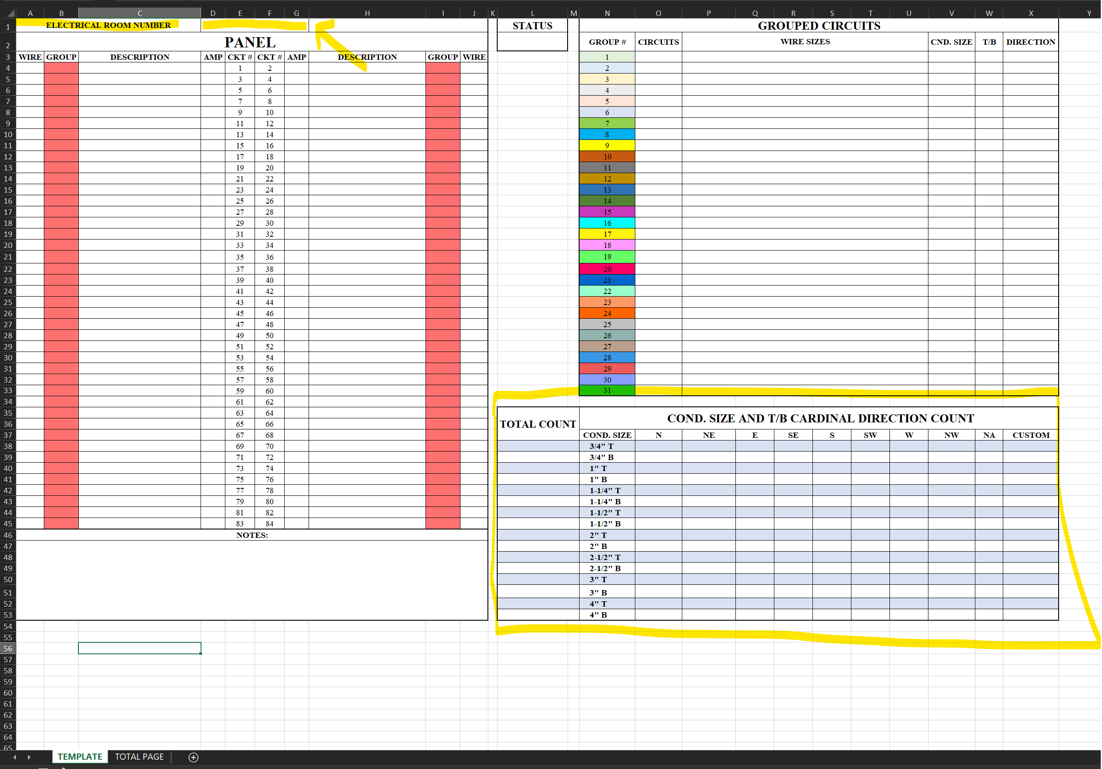Select the row 56 header

point(8,649)
